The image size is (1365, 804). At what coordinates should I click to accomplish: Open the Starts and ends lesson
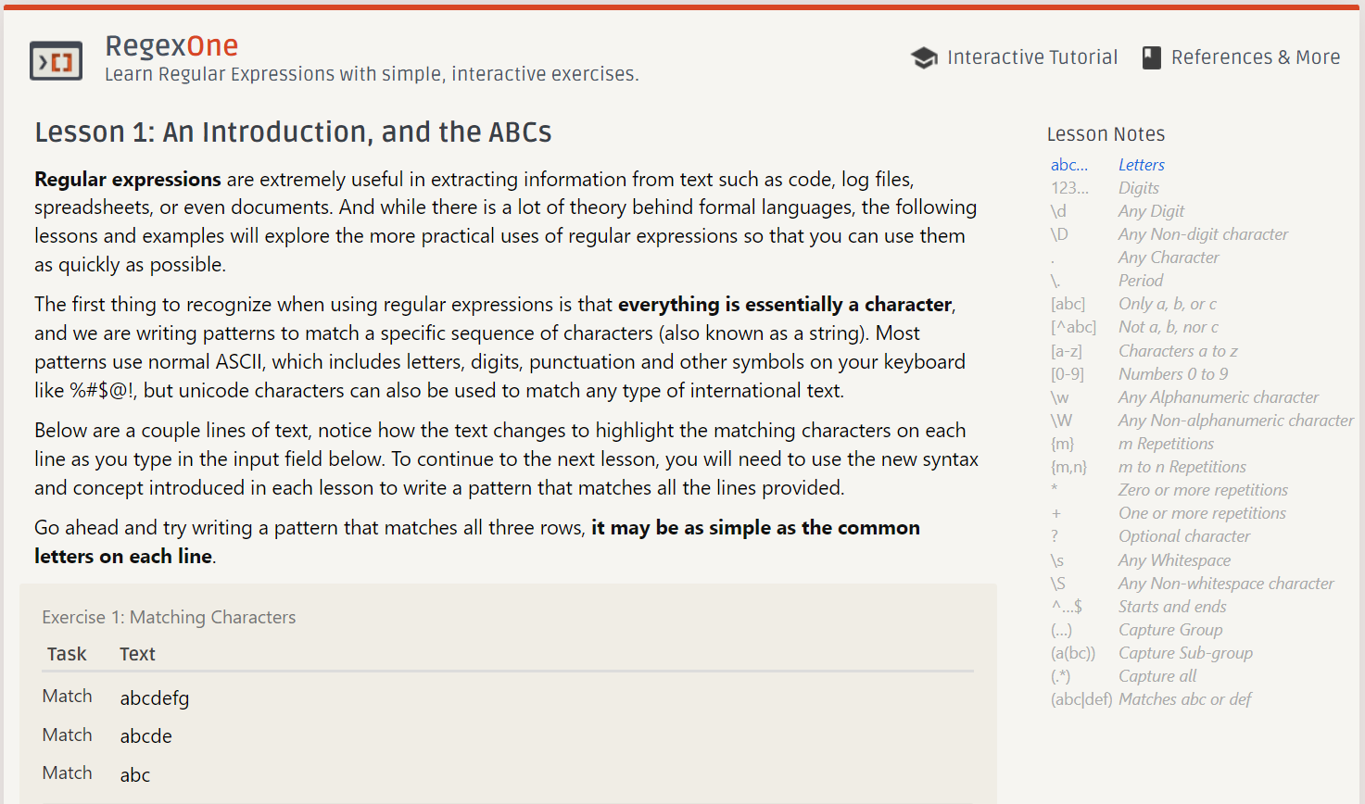point(1172,607)
